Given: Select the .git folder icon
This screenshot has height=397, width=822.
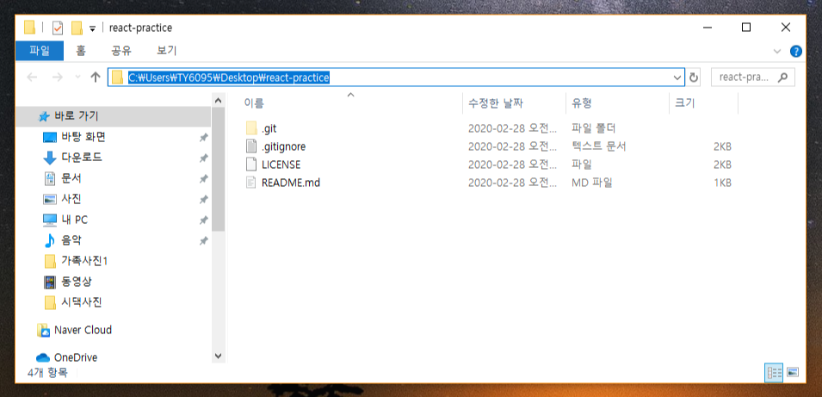Looking at the screenshot, I should point(252,128).
